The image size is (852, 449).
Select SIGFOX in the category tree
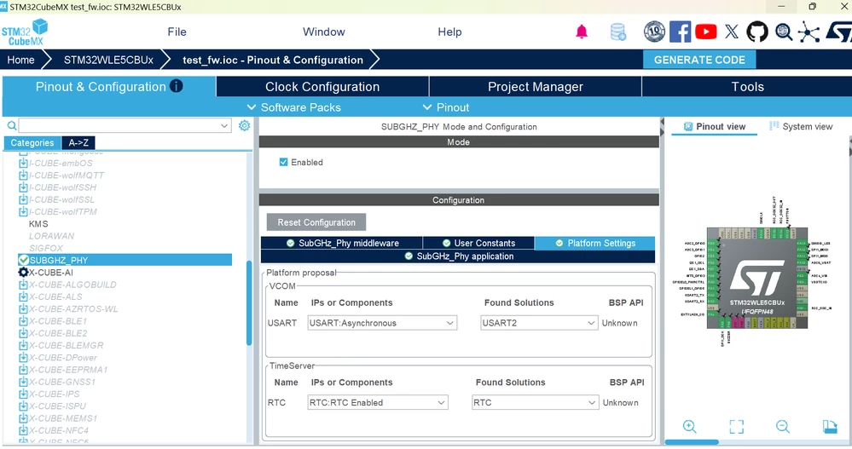[46, 248]
